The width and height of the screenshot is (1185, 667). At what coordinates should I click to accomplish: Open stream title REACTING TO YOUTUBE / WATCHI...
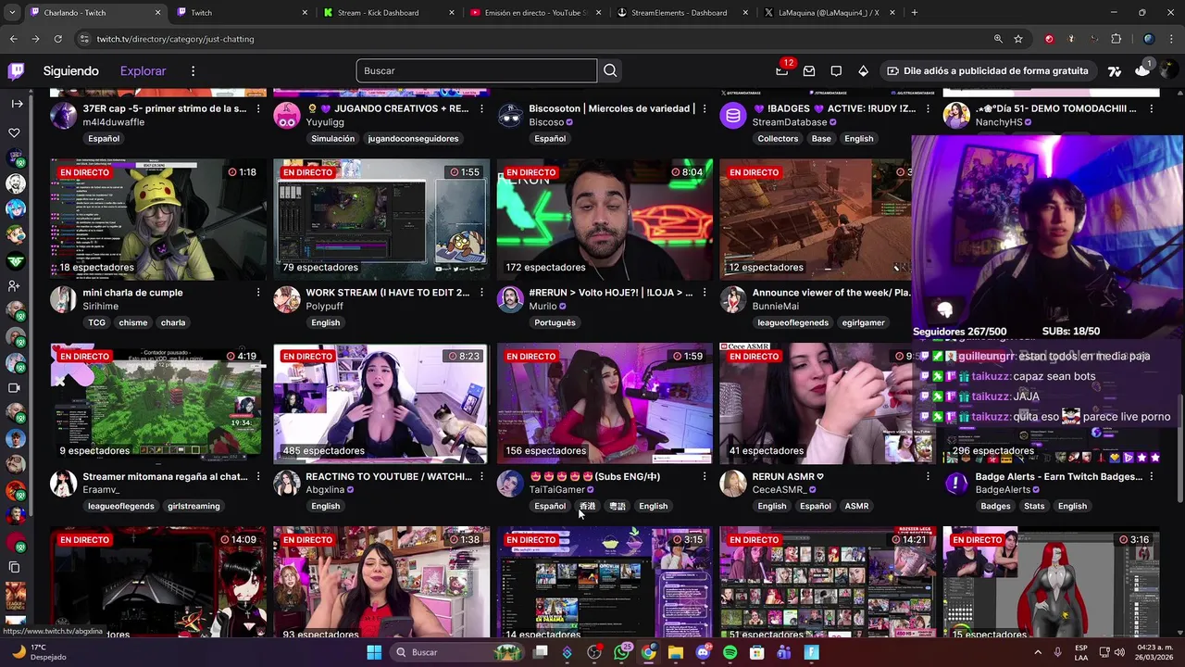pyautogui.click(x=389, y=476)
